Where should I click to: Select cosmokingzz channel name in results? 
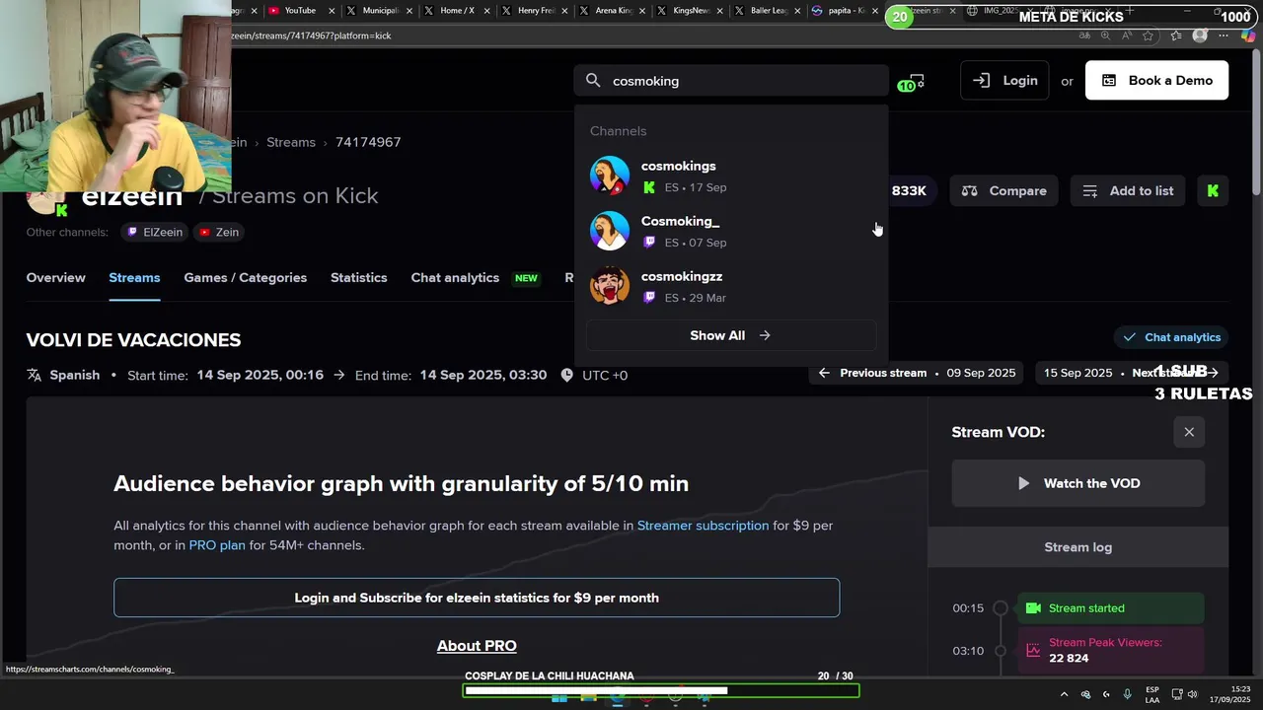pos(682,276)
